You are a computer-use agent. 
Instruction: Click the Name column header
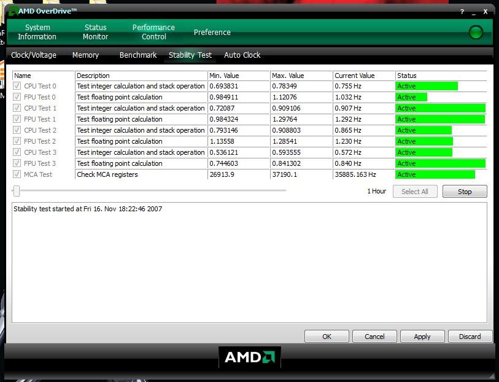[x=44, y=76]
